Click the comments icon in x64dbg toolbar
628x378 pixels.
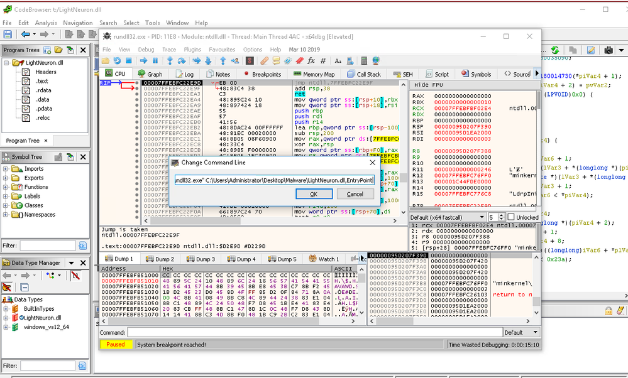pos(276,61)
